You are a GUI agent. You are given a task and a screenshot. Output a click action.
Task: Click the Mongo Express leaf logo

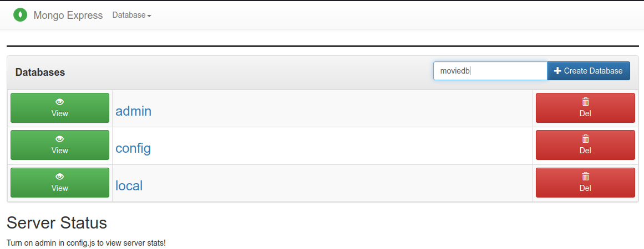(21, 15)
